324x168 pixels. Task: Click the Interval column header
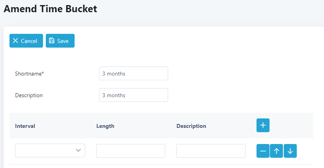[25, 126]
